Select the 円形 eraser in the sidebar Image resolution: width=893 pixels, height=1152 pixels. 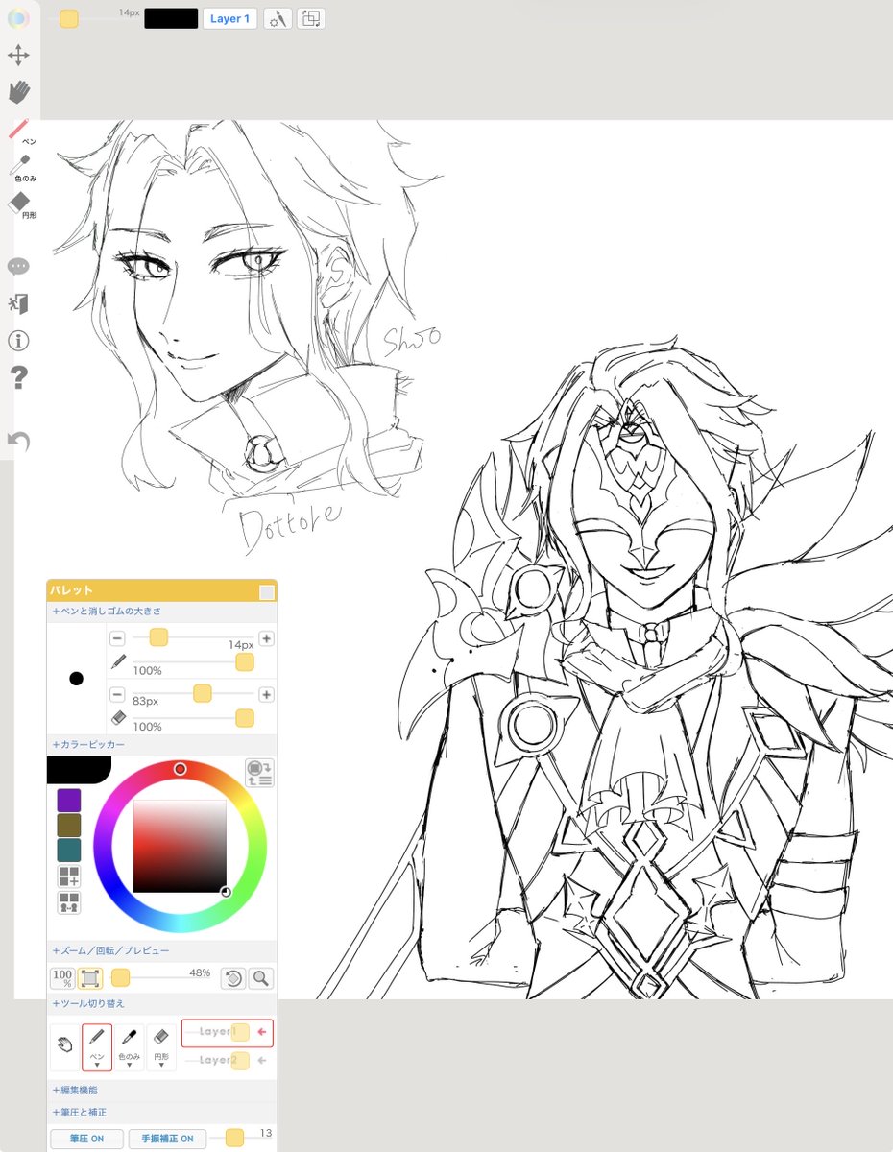click(20, 205)
